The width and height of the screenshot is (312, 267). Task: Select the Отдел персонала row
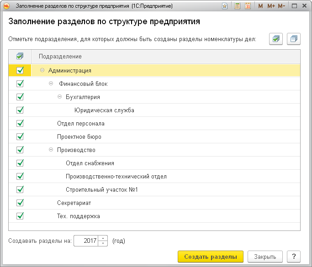click(x=154, y=124)
